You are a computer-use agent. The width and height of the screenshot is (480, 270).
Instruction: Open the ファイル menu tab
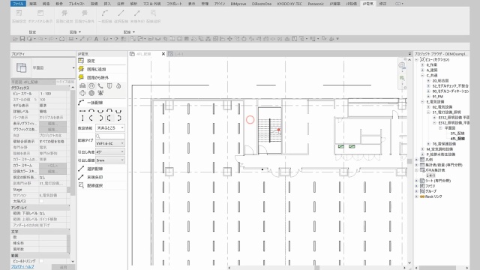[x=18, y=4]
